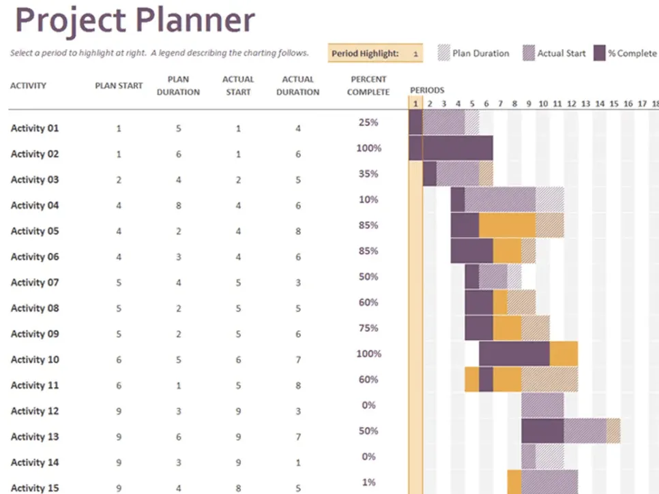
Task: Click the Activity 05 percent complete 85% cell
Action: [x=368, y=226]
